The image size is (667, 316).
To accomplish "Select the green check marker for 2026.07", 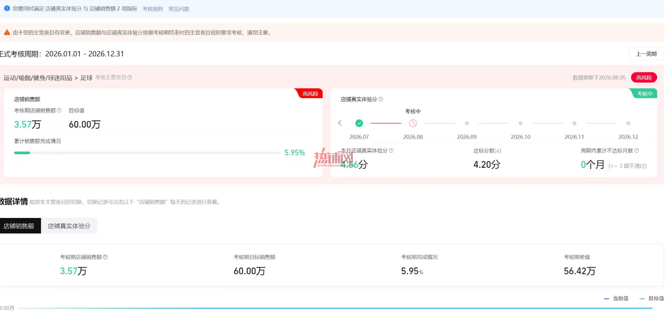I will pyautogui.click(x=359, y=123).
